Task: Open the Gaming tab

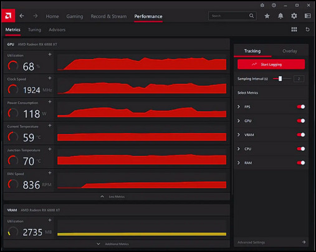Action: [x=75, y=16]
